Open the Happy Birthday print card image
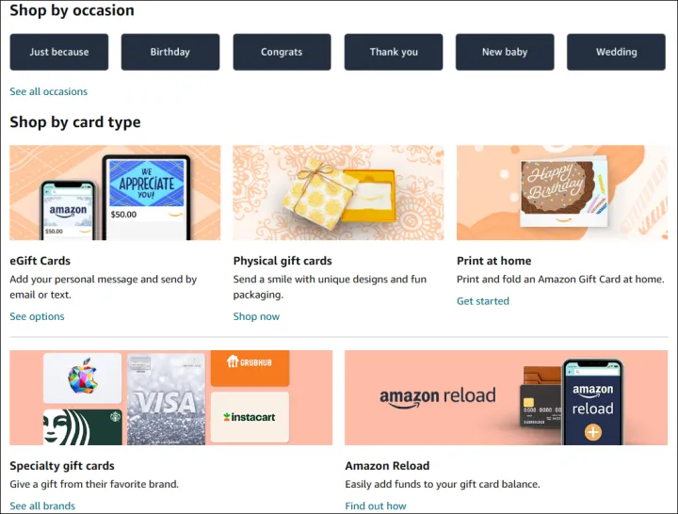Screen dimensions: 678x514 562,193
